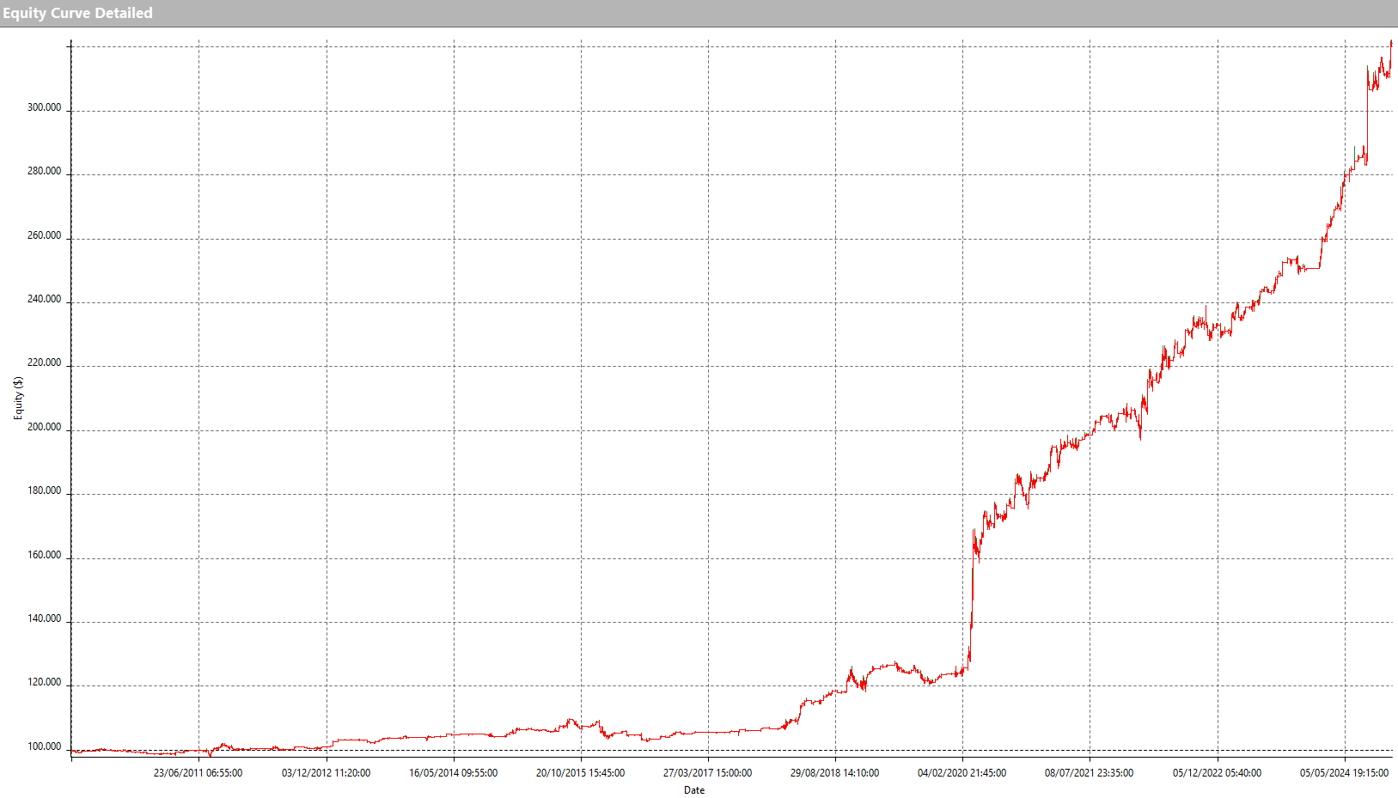Click the 120.000 equity axis label

click(44, 682)
